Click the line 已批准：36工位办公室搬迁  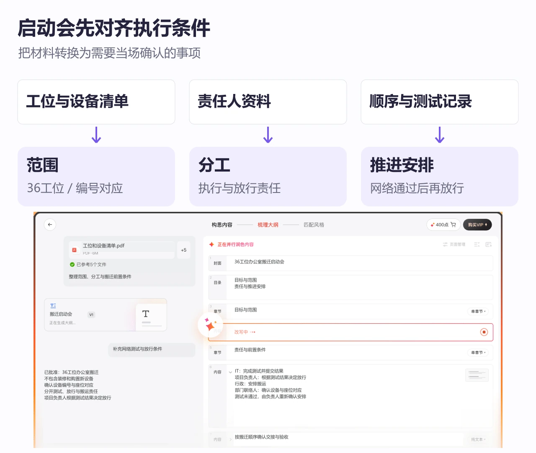[x=72, y=372]
